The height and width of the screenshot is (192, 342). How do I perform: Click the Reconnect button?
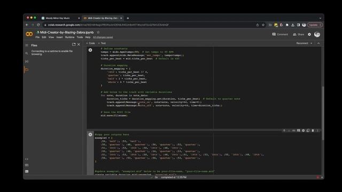[x=302, y=43]
